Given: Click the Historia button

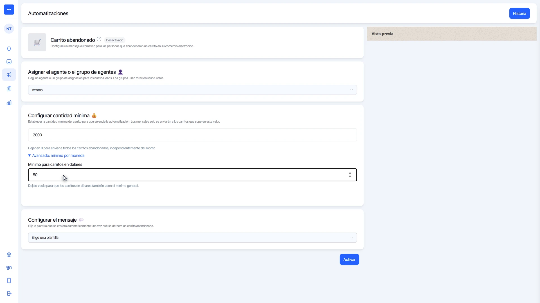Looking at the screenshot, I should pyautogui.click(x=519, y=13).
